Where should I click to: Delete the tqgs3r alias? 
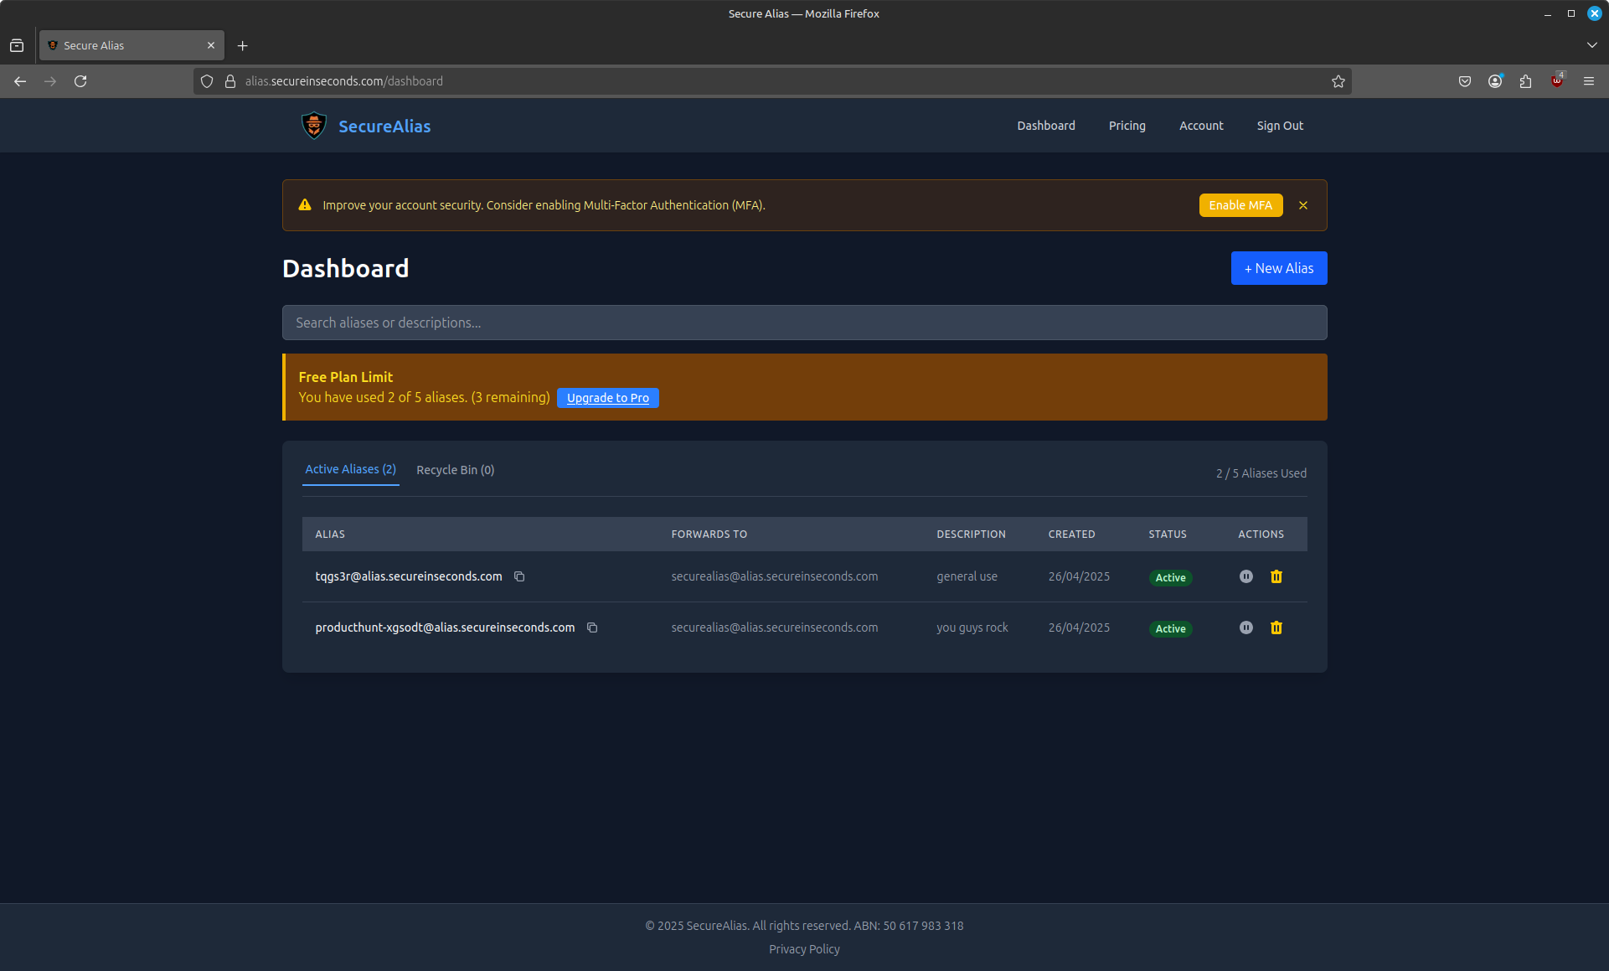pos(1276,576)
